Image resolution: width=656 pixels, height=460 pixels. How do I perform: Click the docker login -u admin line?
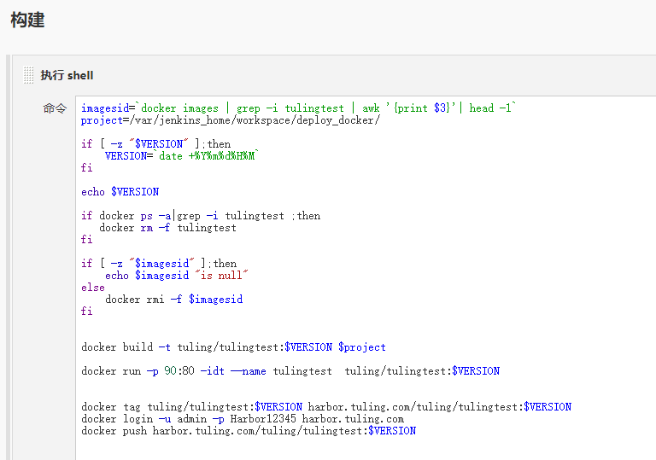coord(243,418)
